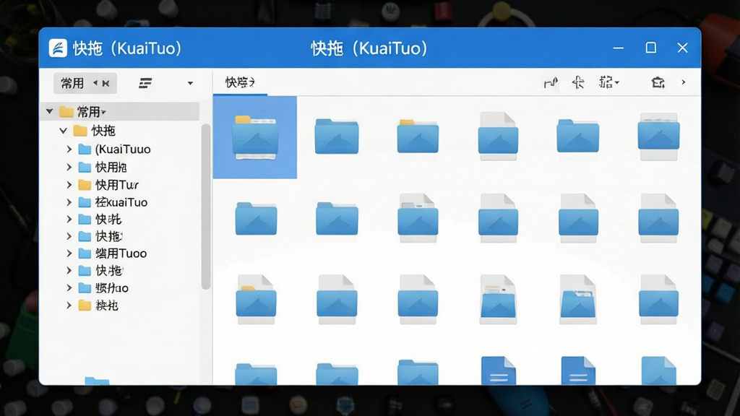Expand the folder row ending in 用Tuoo

click(x=69, y=253)
